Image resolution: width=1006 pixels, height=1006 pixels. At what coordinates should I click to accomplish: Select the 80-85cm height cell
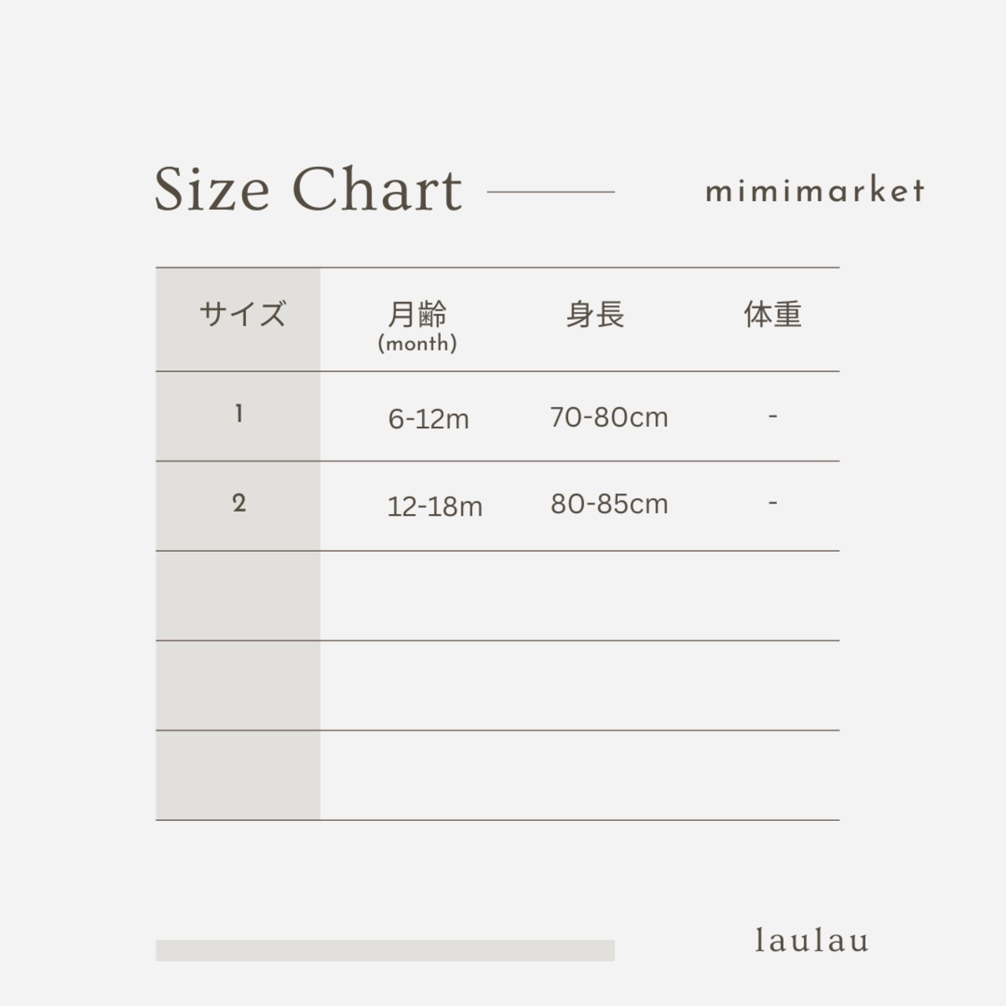(609, 504)
